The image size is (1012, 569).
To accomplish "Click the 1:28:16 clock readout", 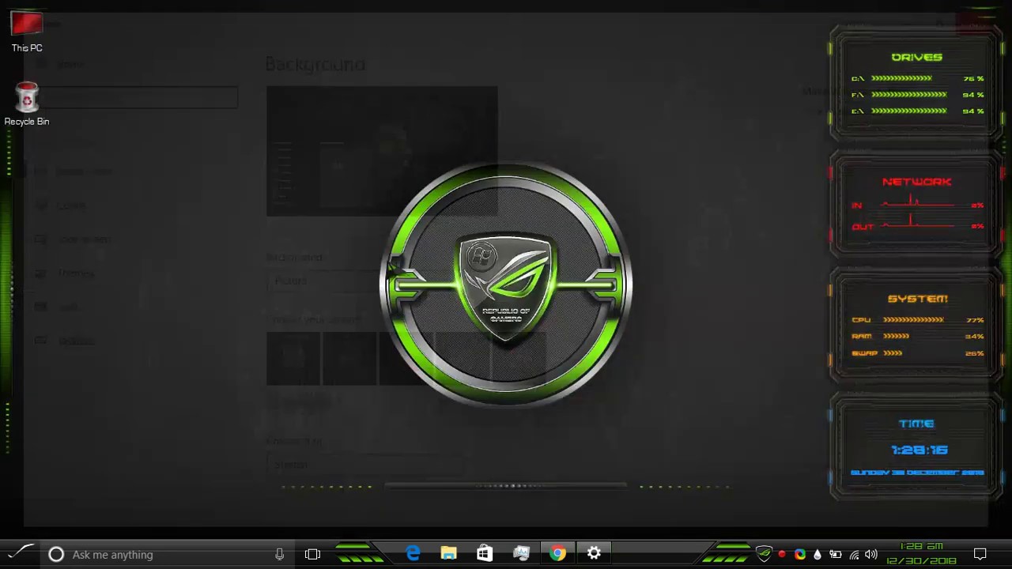I will (919, 450).
